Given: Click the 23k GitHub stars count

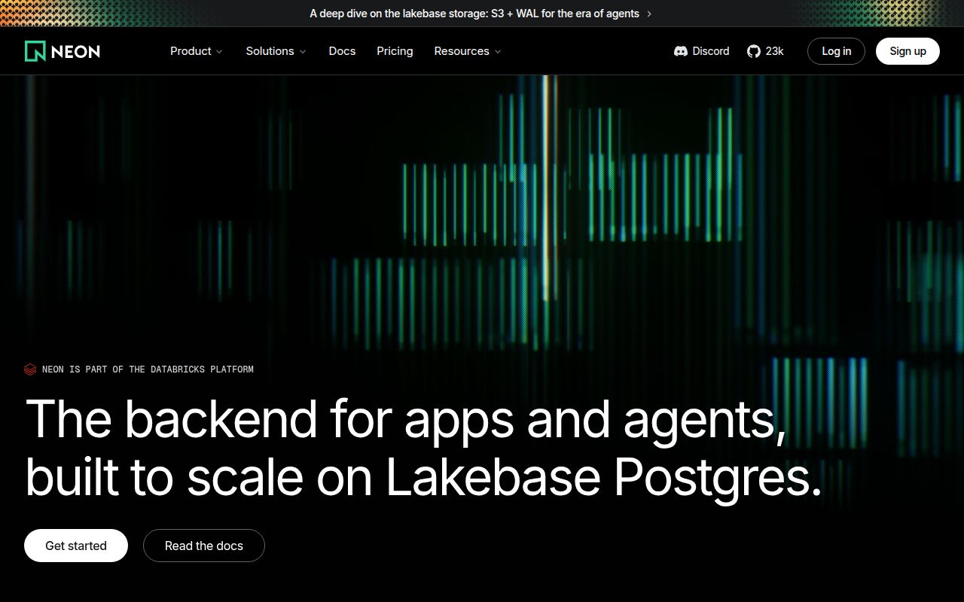Looking at the screenshot, I should [774, 51].
